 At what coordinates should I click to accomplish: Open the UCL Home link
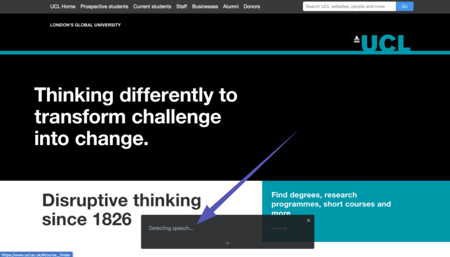pyautogui.click(x=62, y=6)
